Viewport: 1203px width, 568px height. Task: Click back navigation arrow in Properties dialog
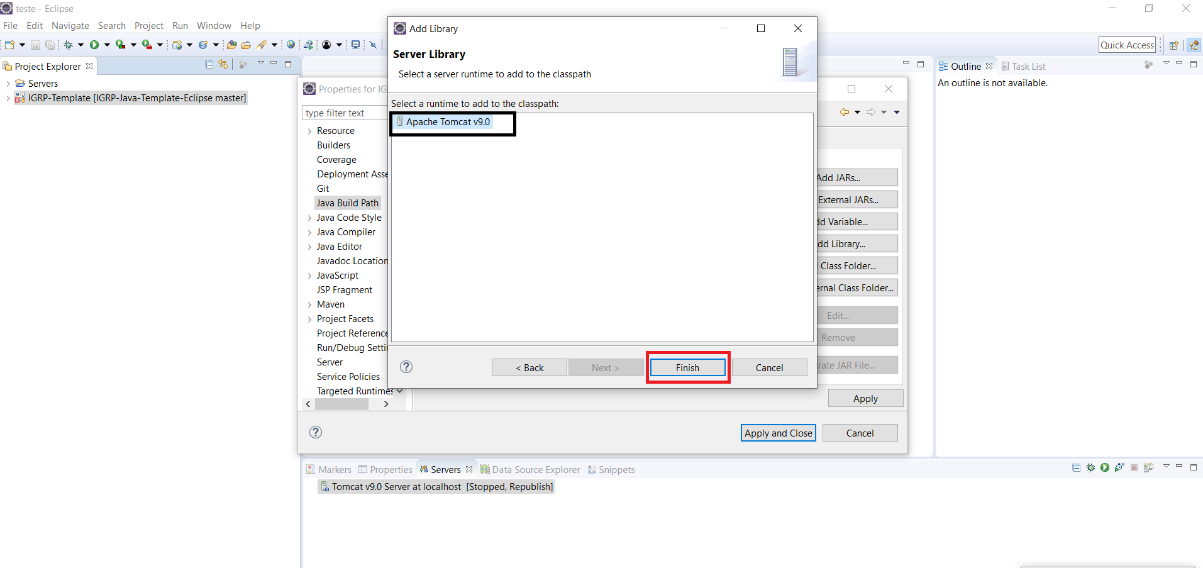(845, 112)
